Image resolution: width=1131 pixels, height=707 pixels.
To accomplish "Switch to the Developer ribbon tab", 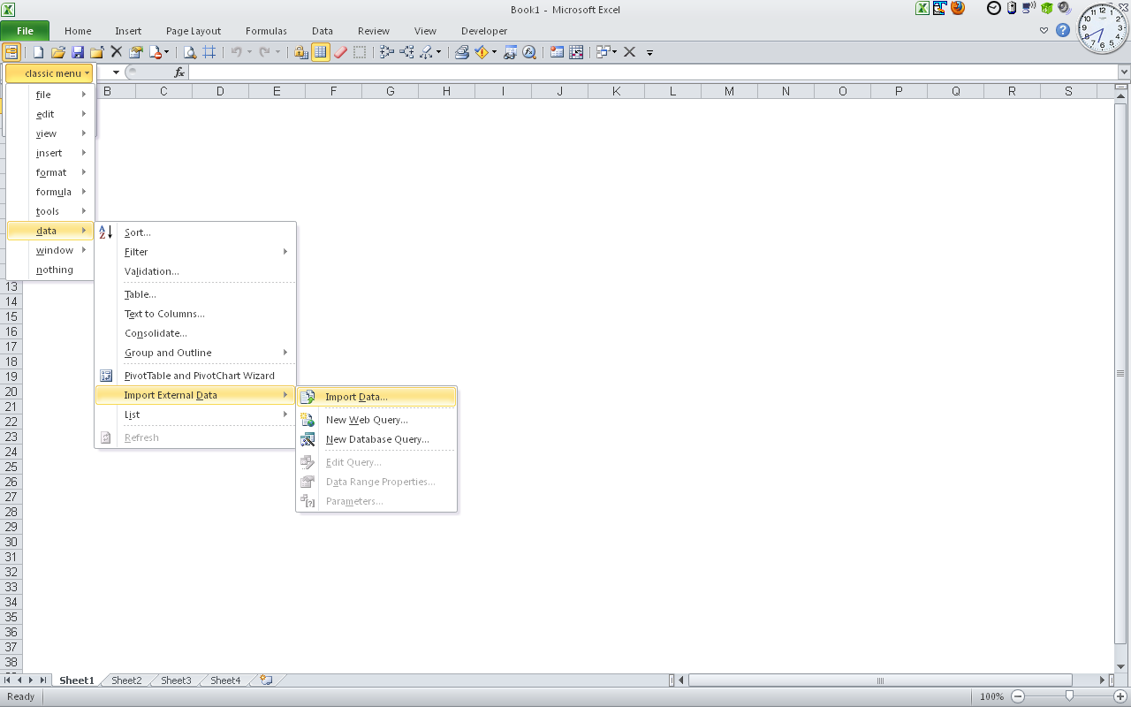I will click(484, 31).
